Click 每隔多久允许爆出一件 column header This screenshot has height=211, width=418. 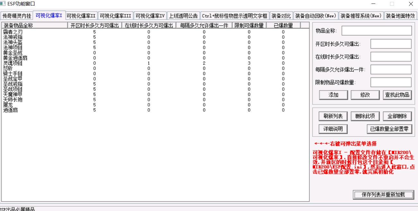tap(204, 25)
